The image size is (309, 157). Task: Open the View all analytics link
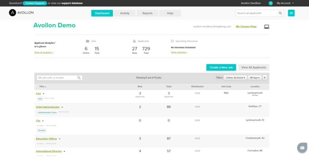tap(44, 52)
